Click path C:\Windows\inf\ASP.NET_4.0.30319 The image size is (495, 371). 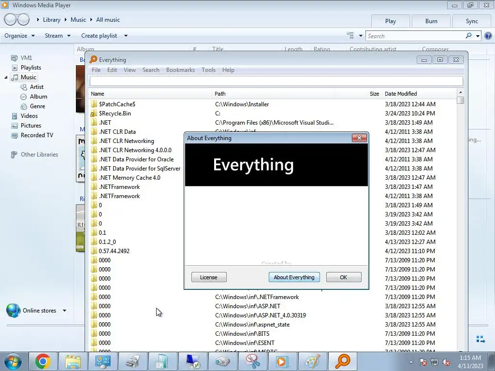(x=261, y=315)
